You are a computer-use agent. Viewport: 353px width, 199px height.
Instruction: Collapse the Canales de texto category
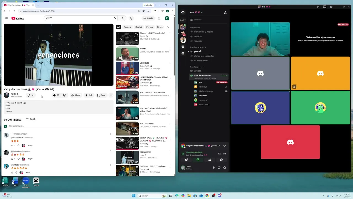click(198, 47)
